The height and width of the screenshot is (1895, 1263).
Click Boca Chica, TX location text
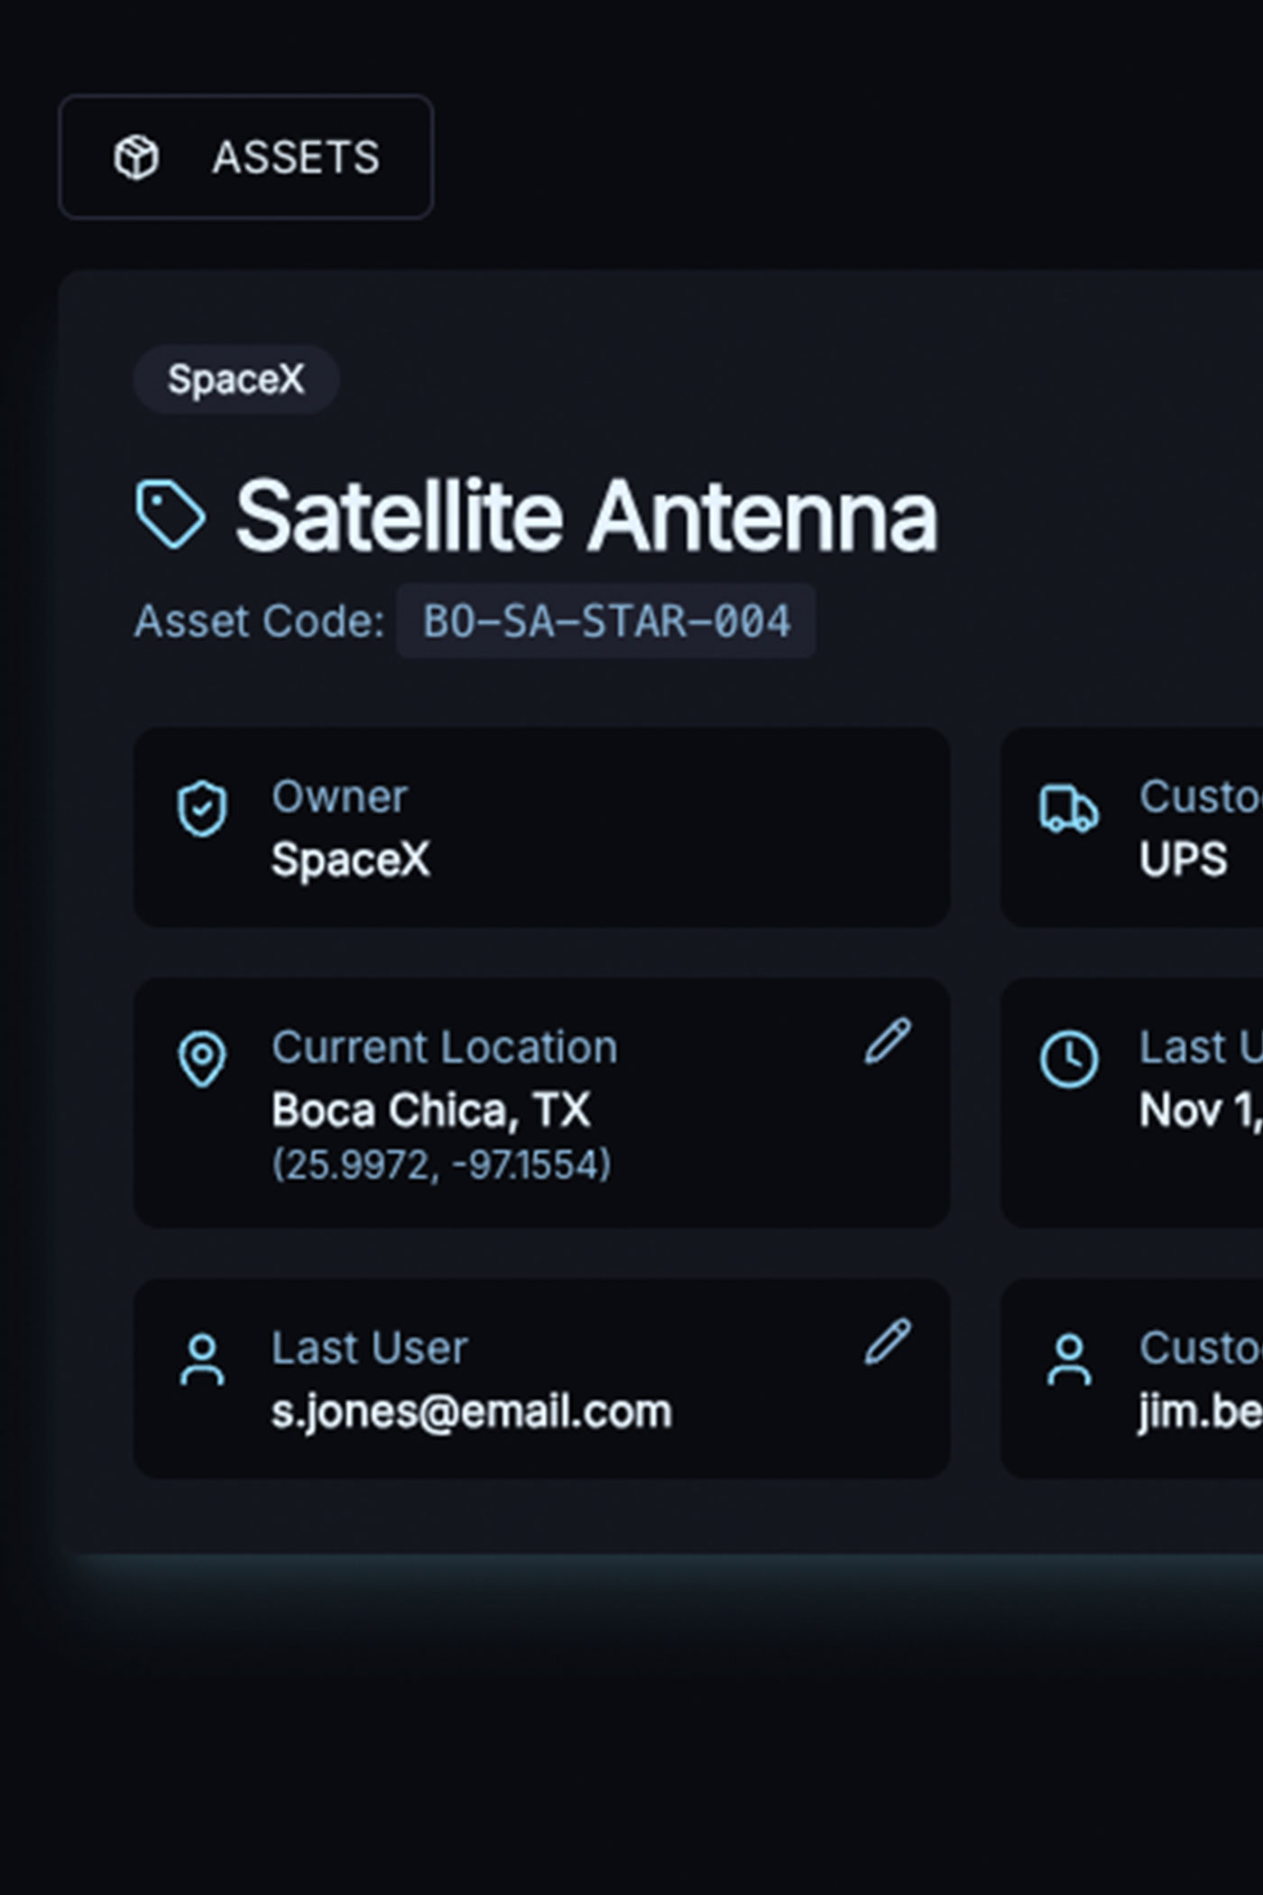pos(431,1110)
